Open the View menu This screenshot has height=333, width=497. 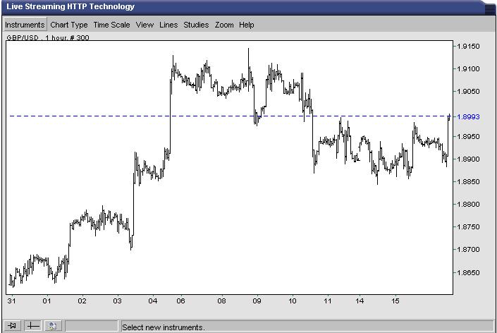[145, 25]
